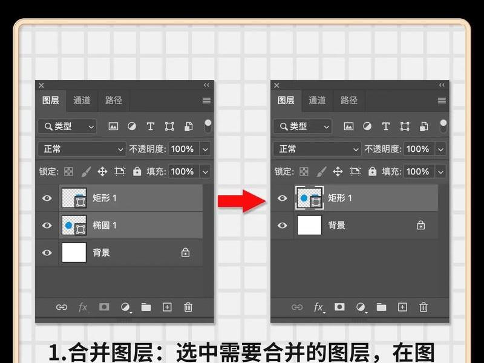Filter pixel layers in left panel
This screenshot has width=484, height=363.
113,126
